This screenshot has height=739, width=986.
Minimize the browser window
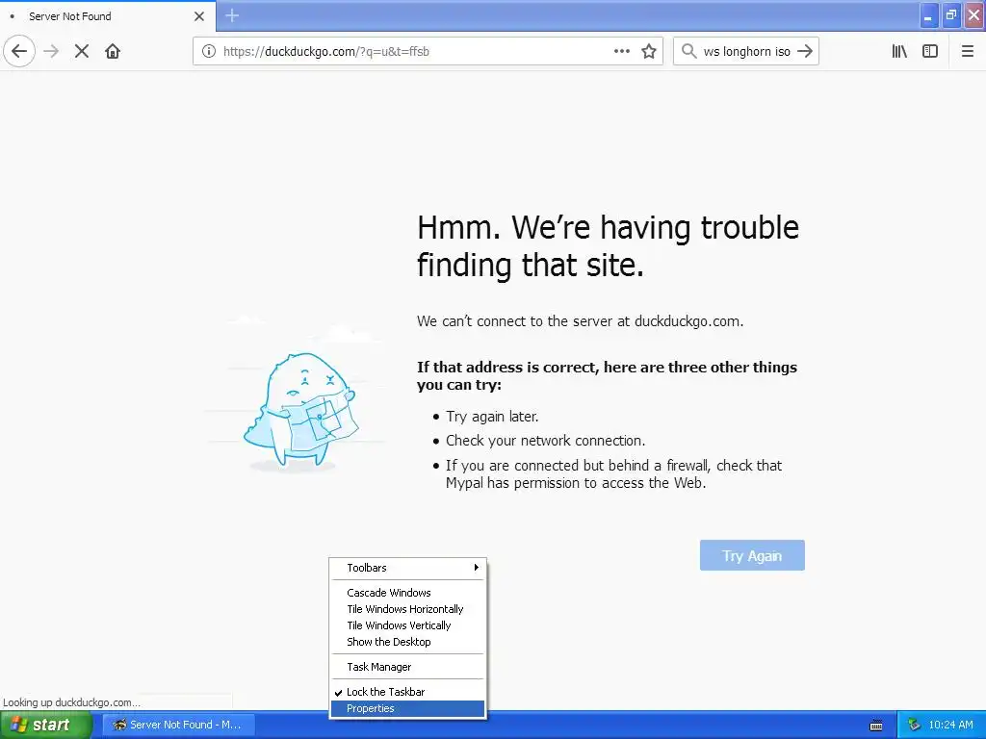[928, 16]
